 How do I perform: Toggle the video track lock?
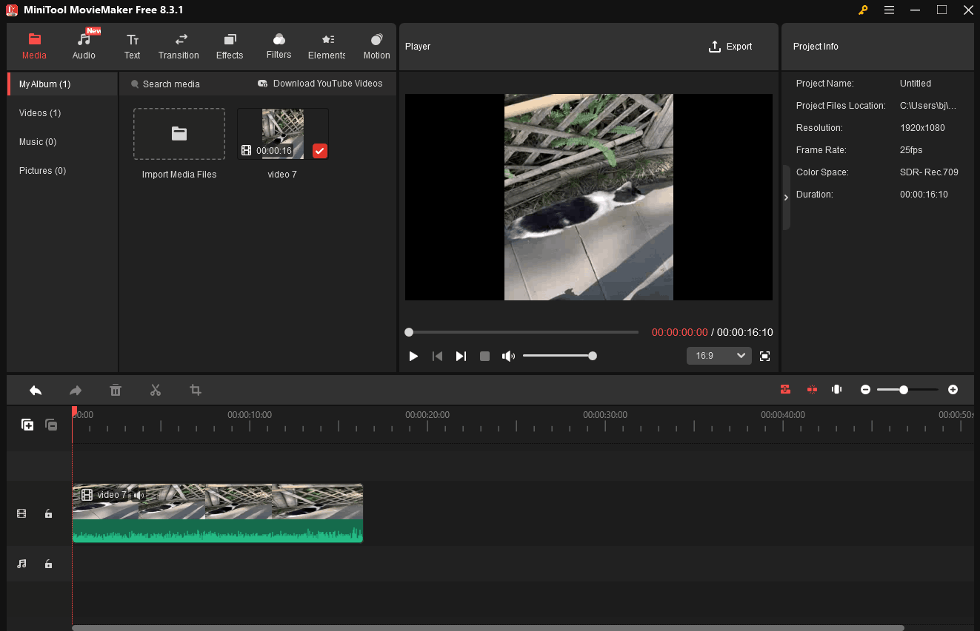tap(49, 513)
